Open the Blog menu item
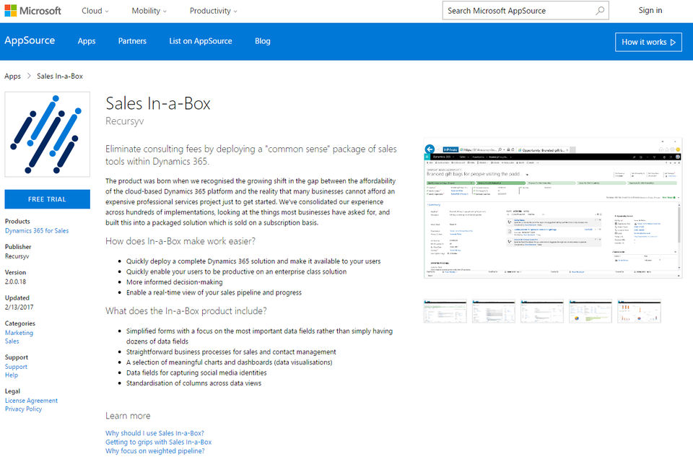This screenshot has height=462, width=693. [x=263, y=41]
